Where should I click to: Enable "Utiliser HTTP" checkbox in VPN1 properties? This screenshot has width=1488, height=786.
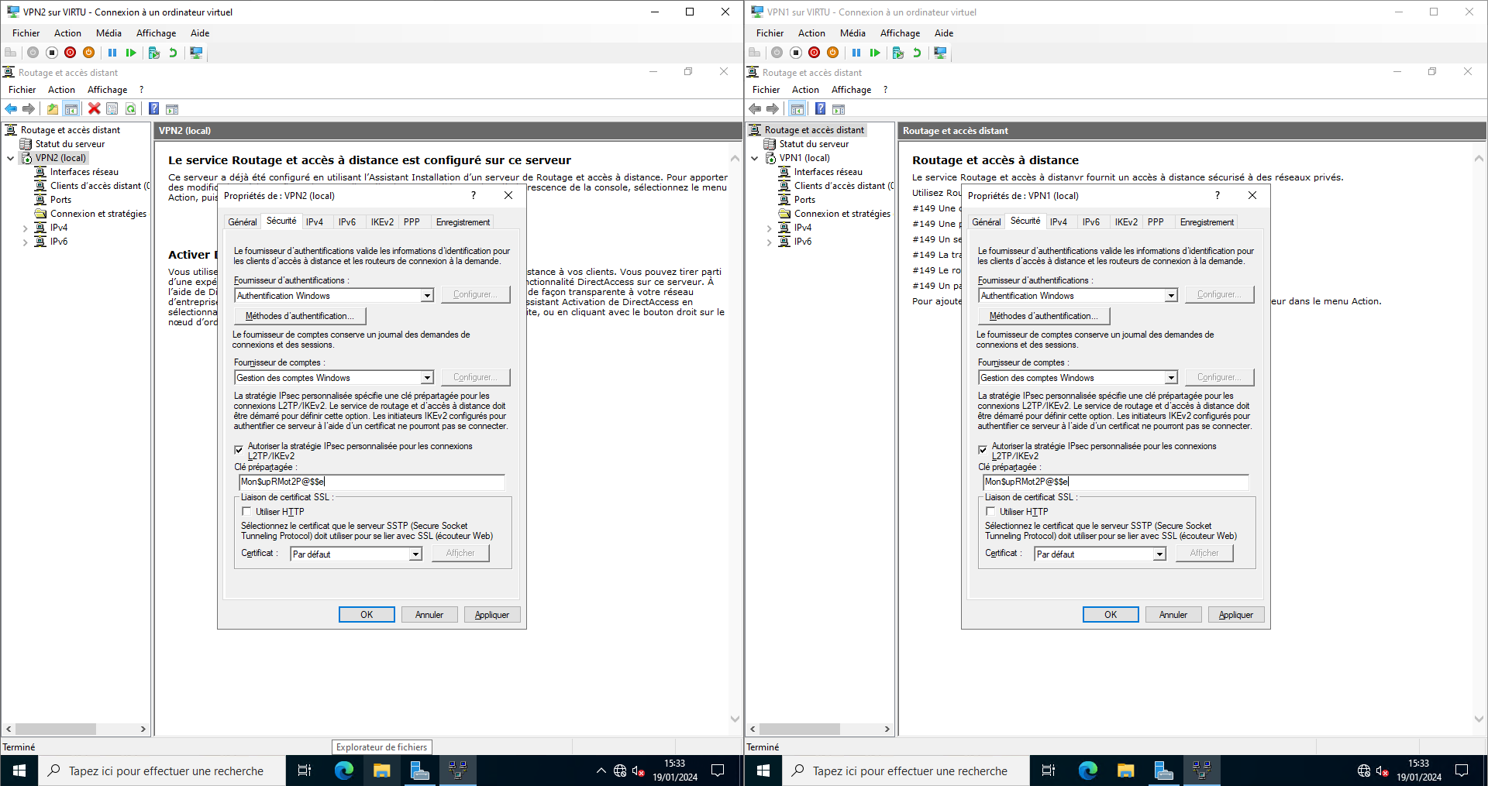[x=990, y=512]
